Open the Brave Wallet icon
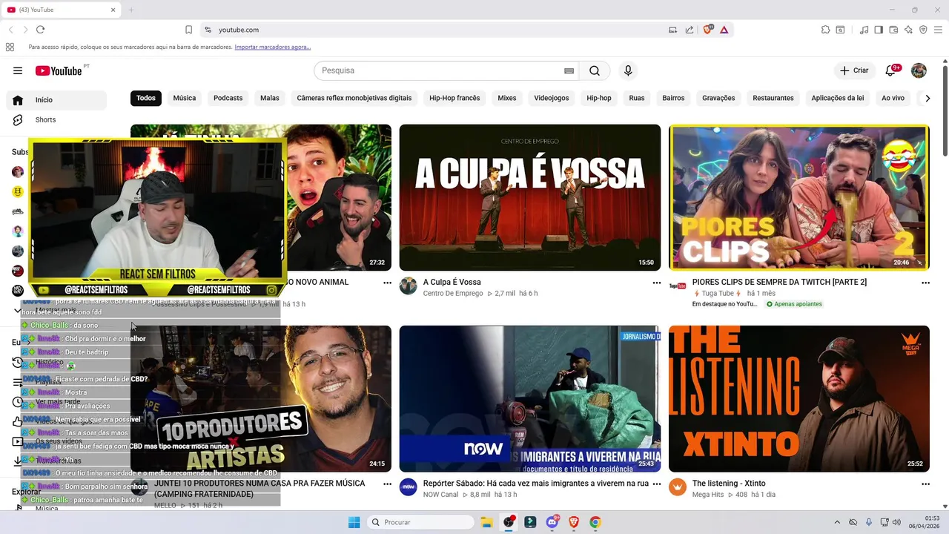Viewport: 949px width, 534px height. (x=893, y=30)
